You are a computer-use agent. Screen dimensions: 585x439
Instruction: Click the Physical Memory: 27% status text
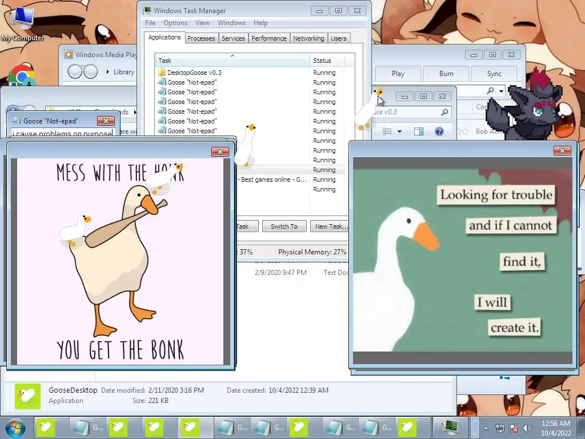[x=312, y=252]
